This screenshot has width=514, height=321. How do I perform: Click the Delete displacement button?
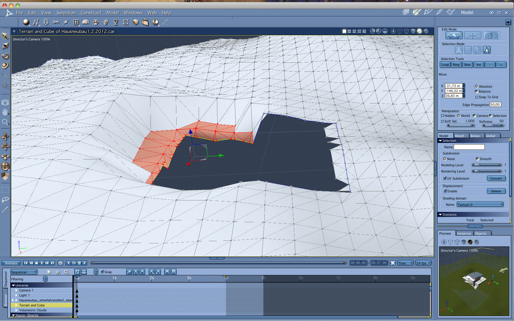pos(496,191)
